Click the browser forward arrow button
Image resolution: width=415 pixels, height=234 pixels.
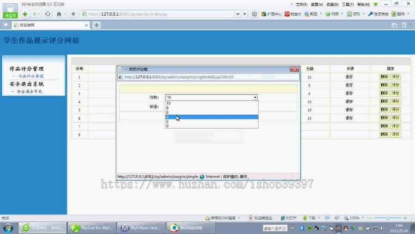(x=35, y=14)
